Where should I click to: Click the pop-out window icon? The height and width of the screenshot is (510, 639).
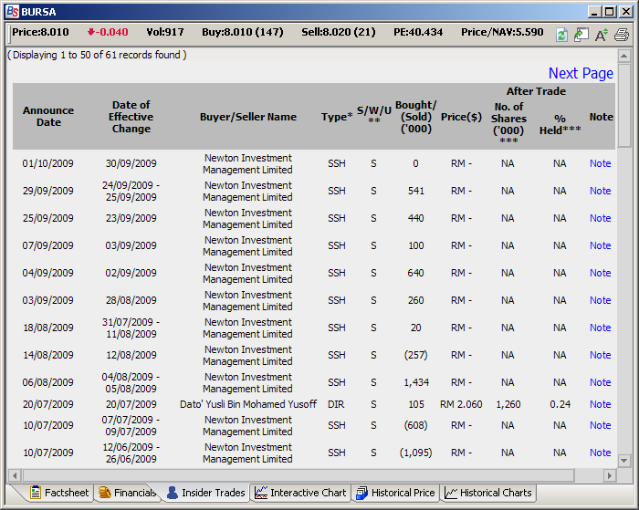click(581, 35)
